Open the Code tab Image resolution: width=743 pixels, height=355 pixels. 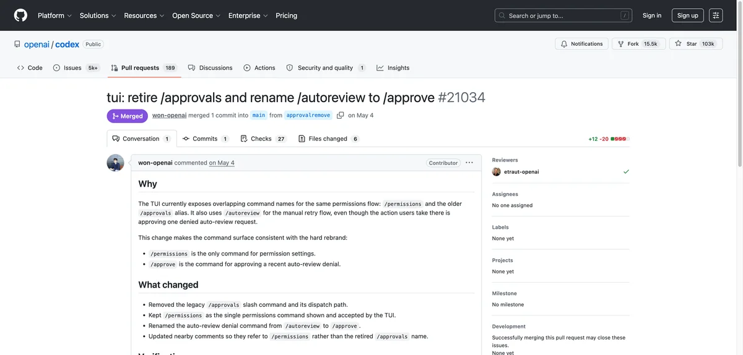click(30, 68)
